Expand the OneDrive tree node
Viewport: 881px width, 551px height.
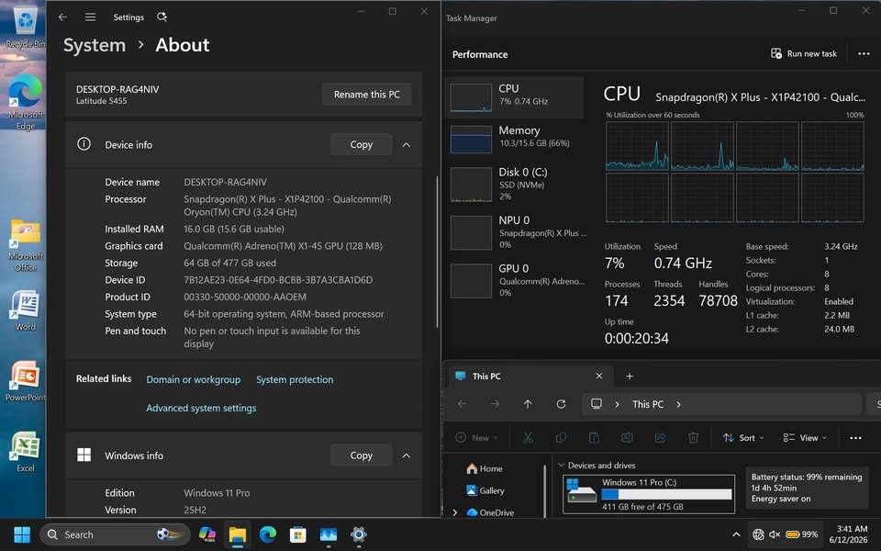(454, 512)
